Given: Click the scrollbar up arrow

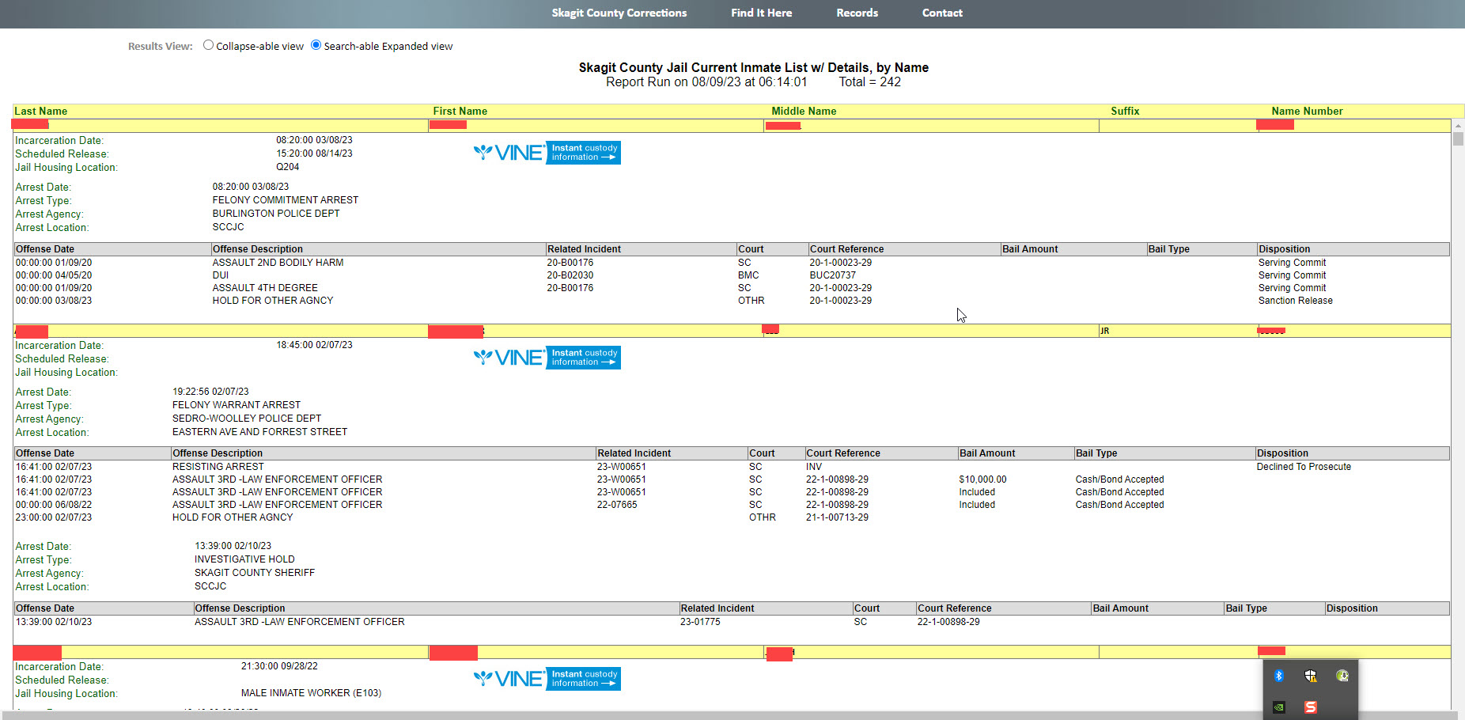Looking at the screenshot, I should point(1458,125).
